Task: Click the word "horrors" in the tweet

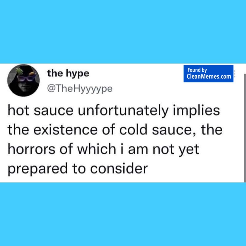Action: point(31,149)
